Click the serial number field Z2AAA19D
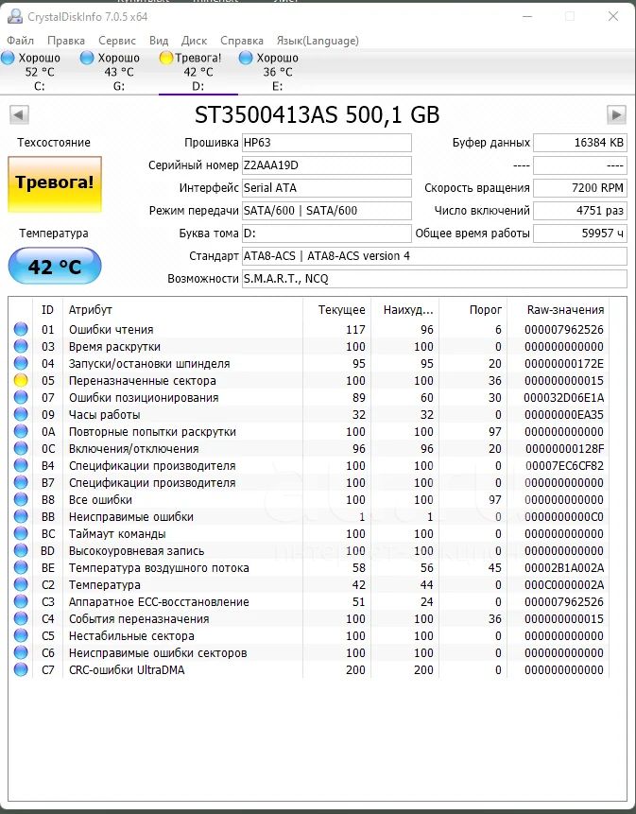Image resolution: width=636 pixels, height=814 pixels. click(x=327, y=165)
